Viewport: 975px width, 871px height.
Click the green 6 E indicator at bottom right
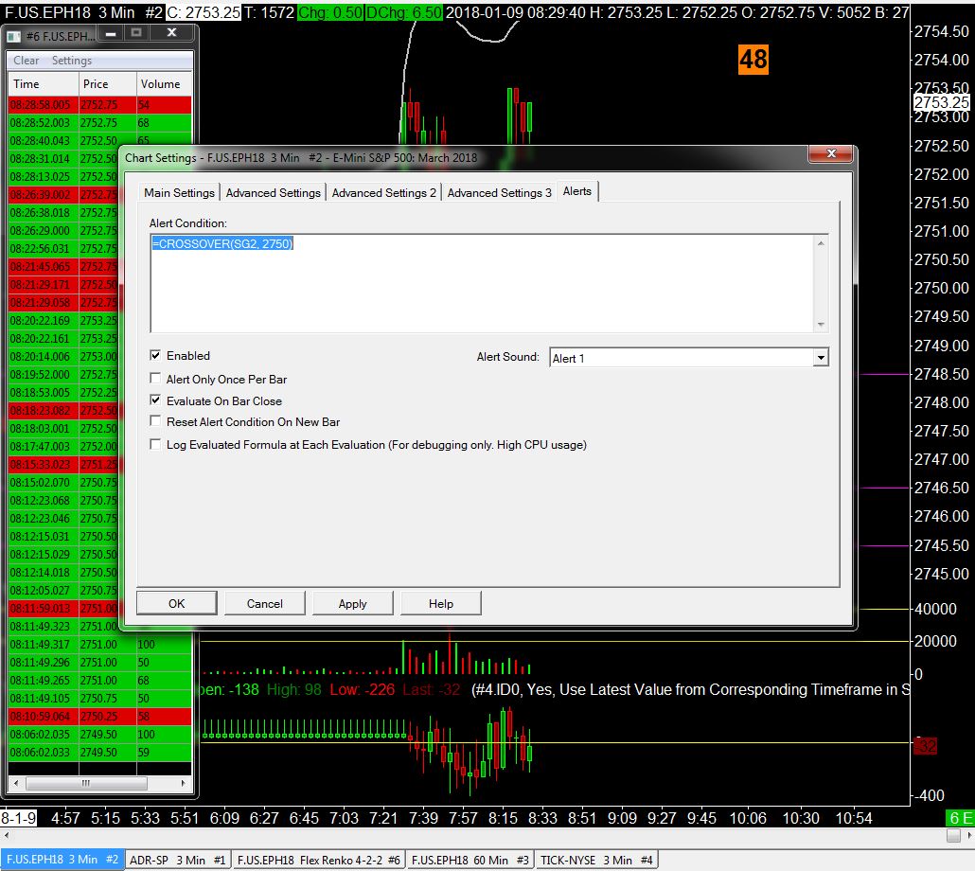tap(960, 818)
